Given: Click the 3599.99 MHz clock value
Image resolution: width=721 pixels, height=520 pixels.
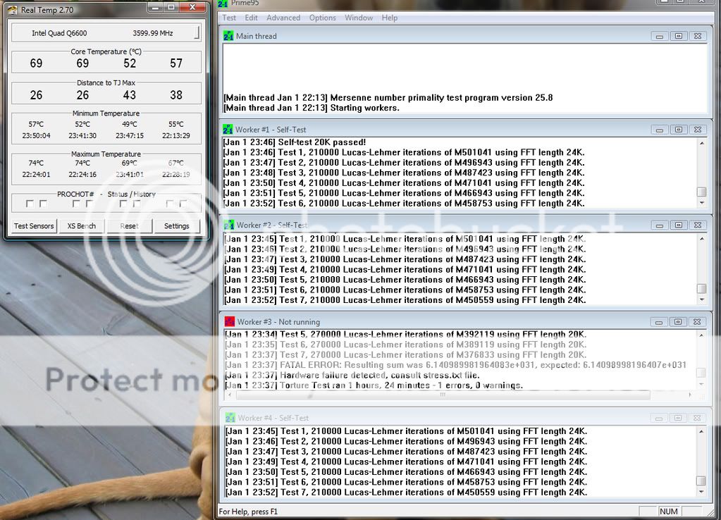Looking at the screenshot, I should 153,33.
